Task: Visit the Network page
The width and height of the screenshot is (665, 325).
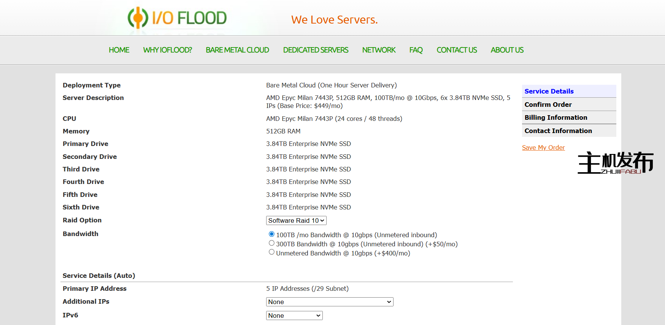Action: (x=379, y=50)
